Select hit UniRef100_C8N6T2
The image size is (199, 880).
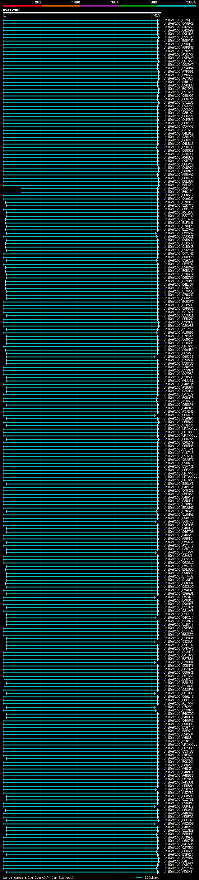[x=178, y=195]
